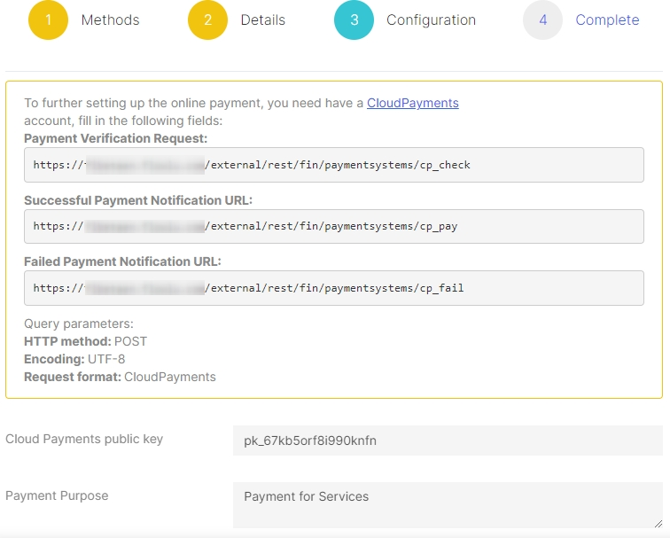Click the Cloud Payments public key field

pos(448,441)
